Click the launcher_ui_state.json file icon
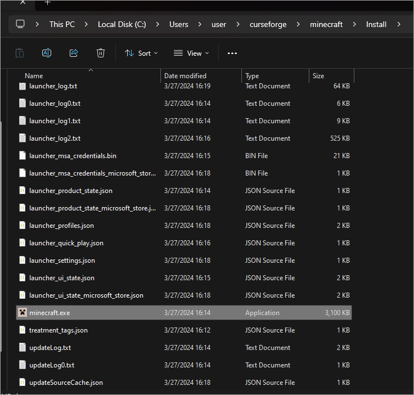 coord(22,278)
